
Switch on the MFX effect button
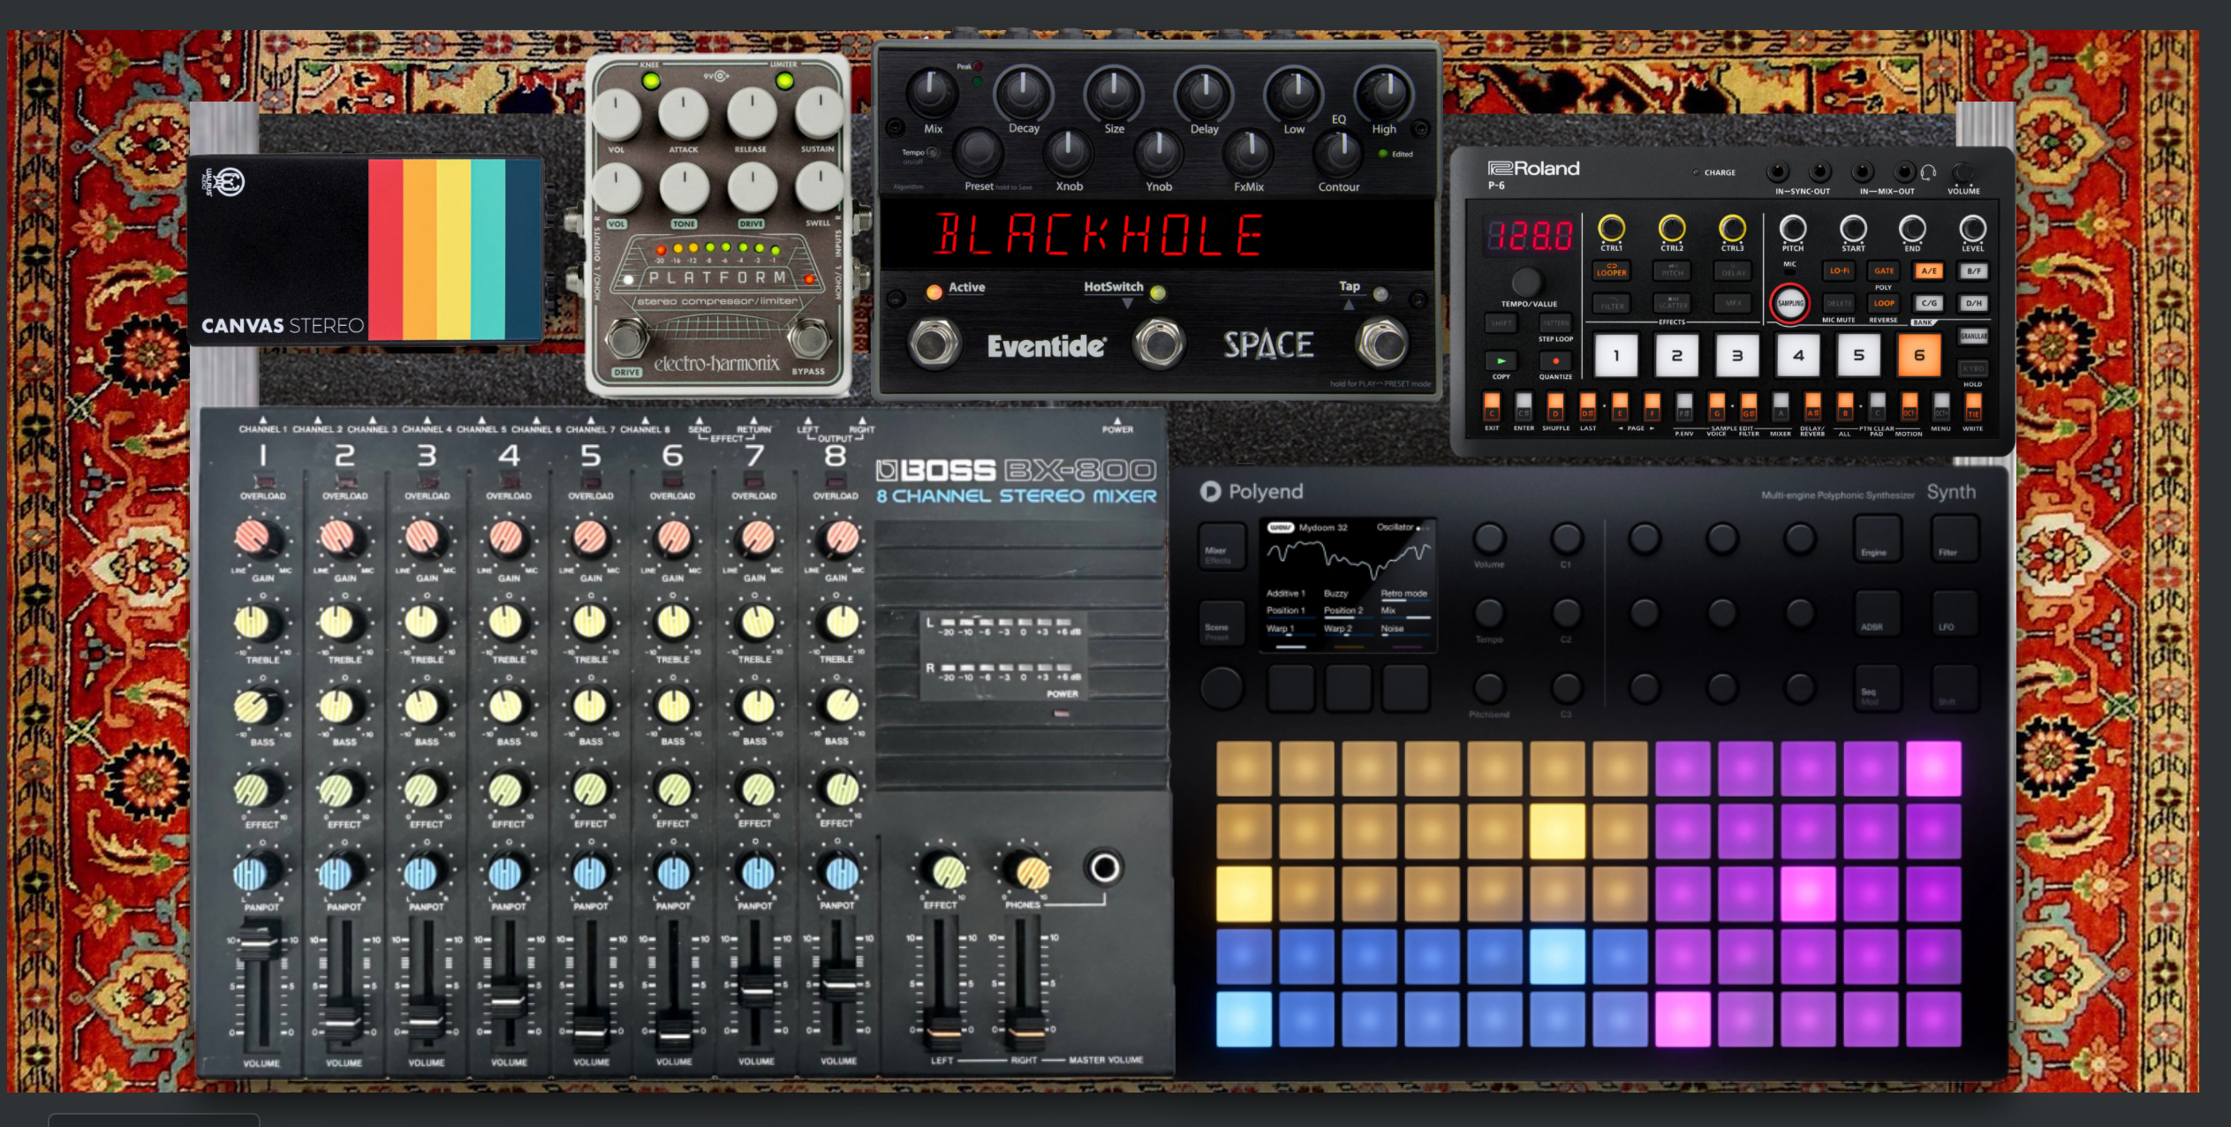[x=1733, y=303]
